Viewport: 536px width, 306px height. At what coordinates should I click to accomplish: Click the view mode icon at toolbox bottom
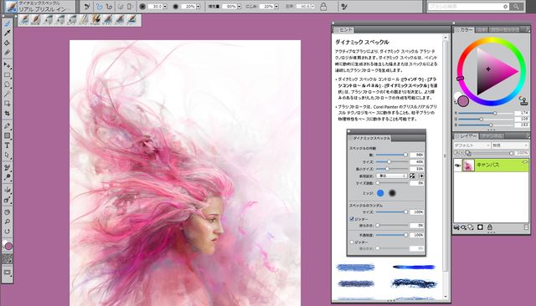tap(8, 273)
